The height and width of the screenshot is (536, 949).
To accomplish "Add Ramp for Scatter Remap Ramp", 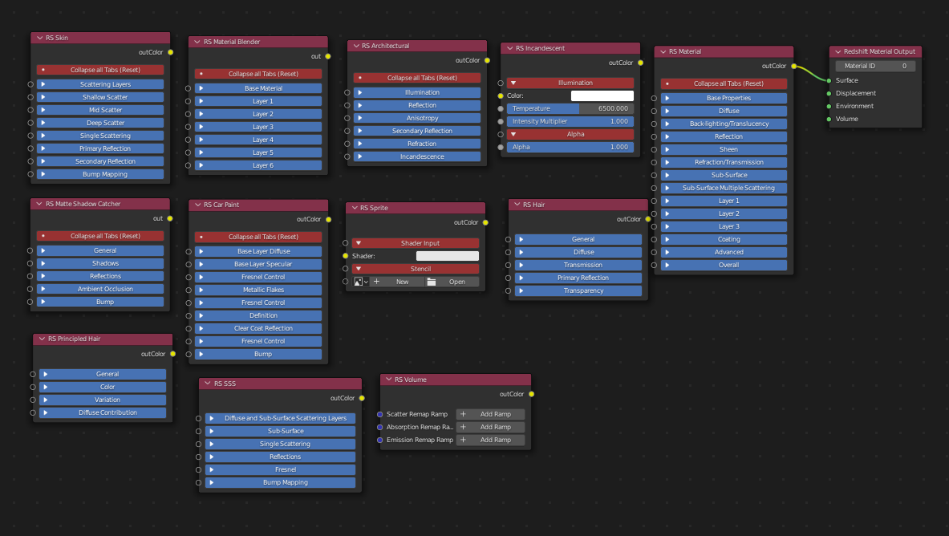I will coord(490,414).
